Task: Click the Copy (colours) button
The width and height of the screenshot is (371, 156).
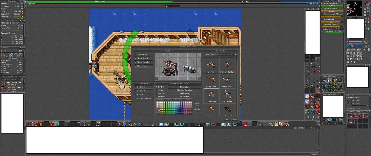Action: [197, 108]
